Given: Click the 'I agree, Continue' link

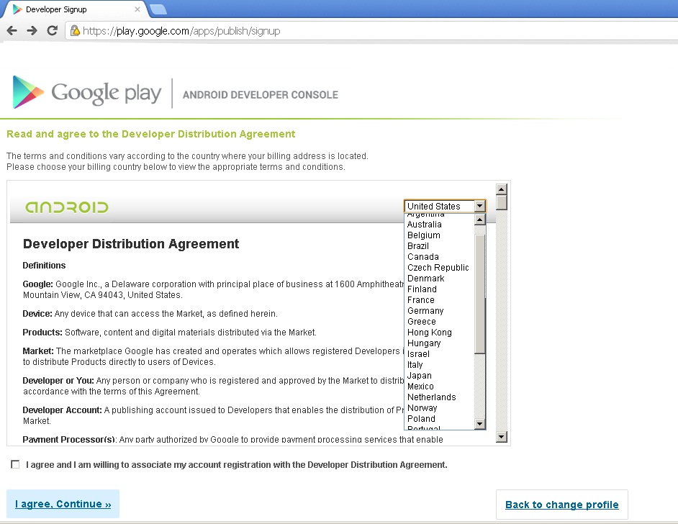Looking at the screenshot, I should click(63, 504).
